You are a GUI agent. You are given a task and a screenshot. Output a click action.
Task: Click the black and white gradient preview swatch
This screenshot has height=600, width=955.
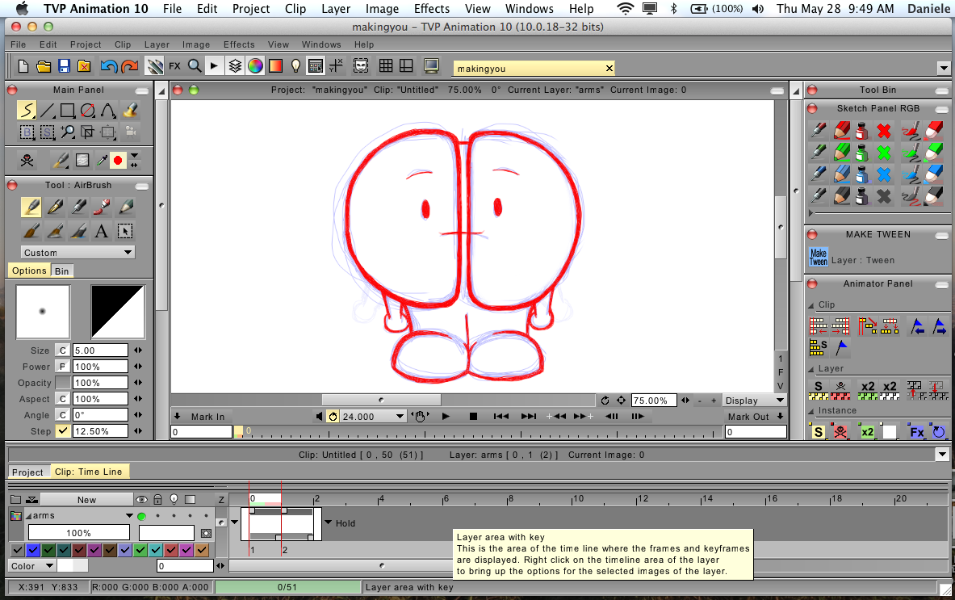tap(118, 312)
